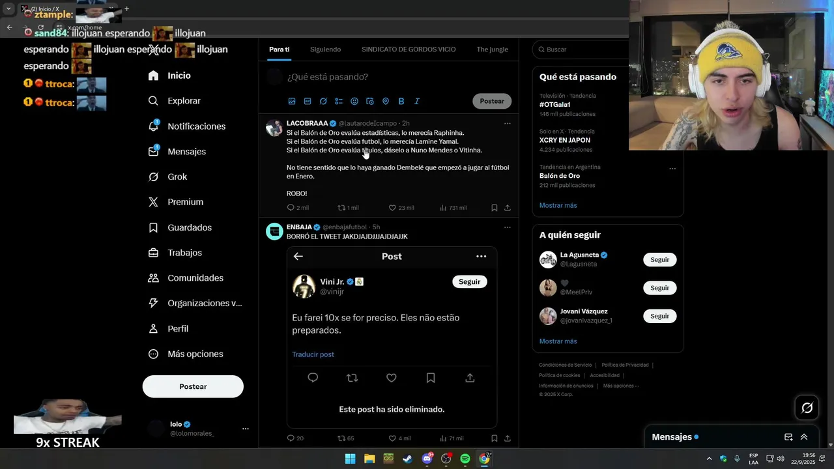Toggle bold formatting in composer

coord(401,101)
